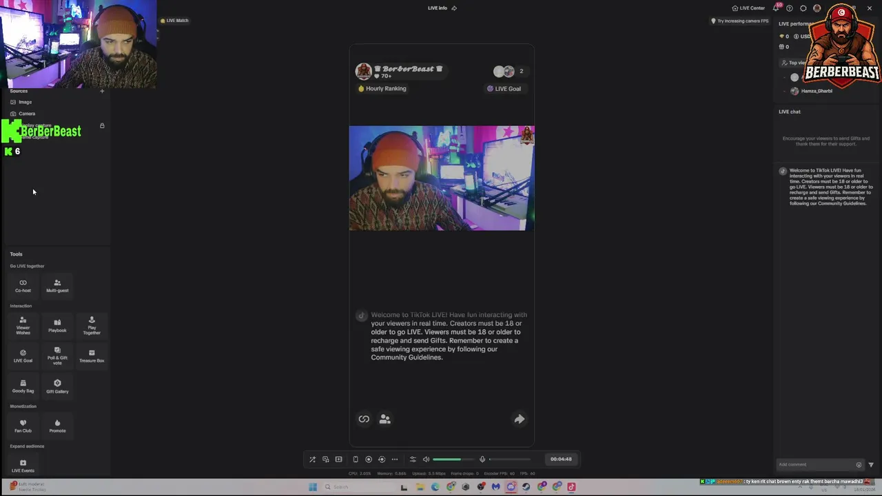Open LIVE Match
Viewport: 882px width, 496px height.
click(x=174, y=21)
